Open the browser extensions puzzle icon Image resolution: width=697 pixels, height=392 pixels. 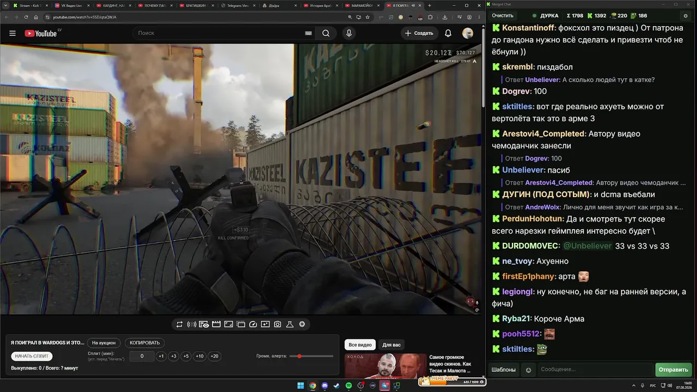[x=430, y=17]
